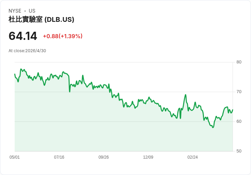Screen dimensions: 251x175
Task: Click the February spike near 69 on chart
Action: [186, 94]
